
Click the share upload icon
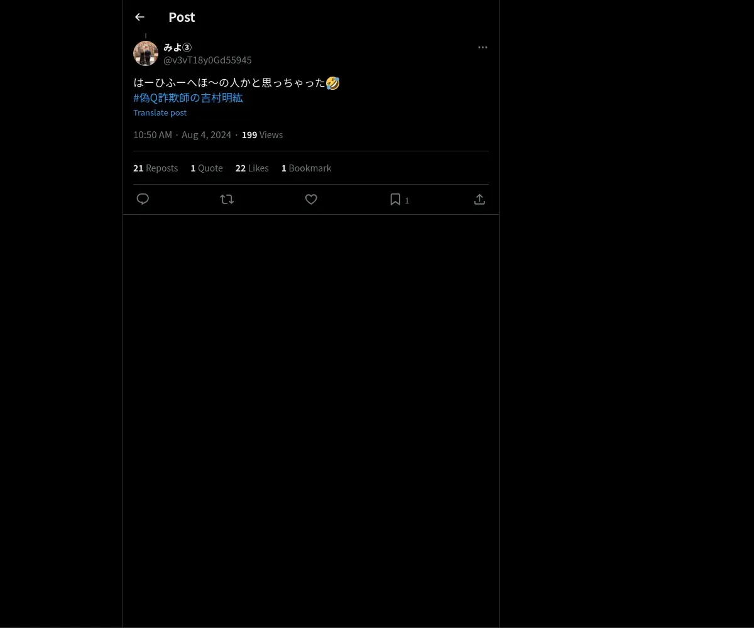[x=479, y=199]
